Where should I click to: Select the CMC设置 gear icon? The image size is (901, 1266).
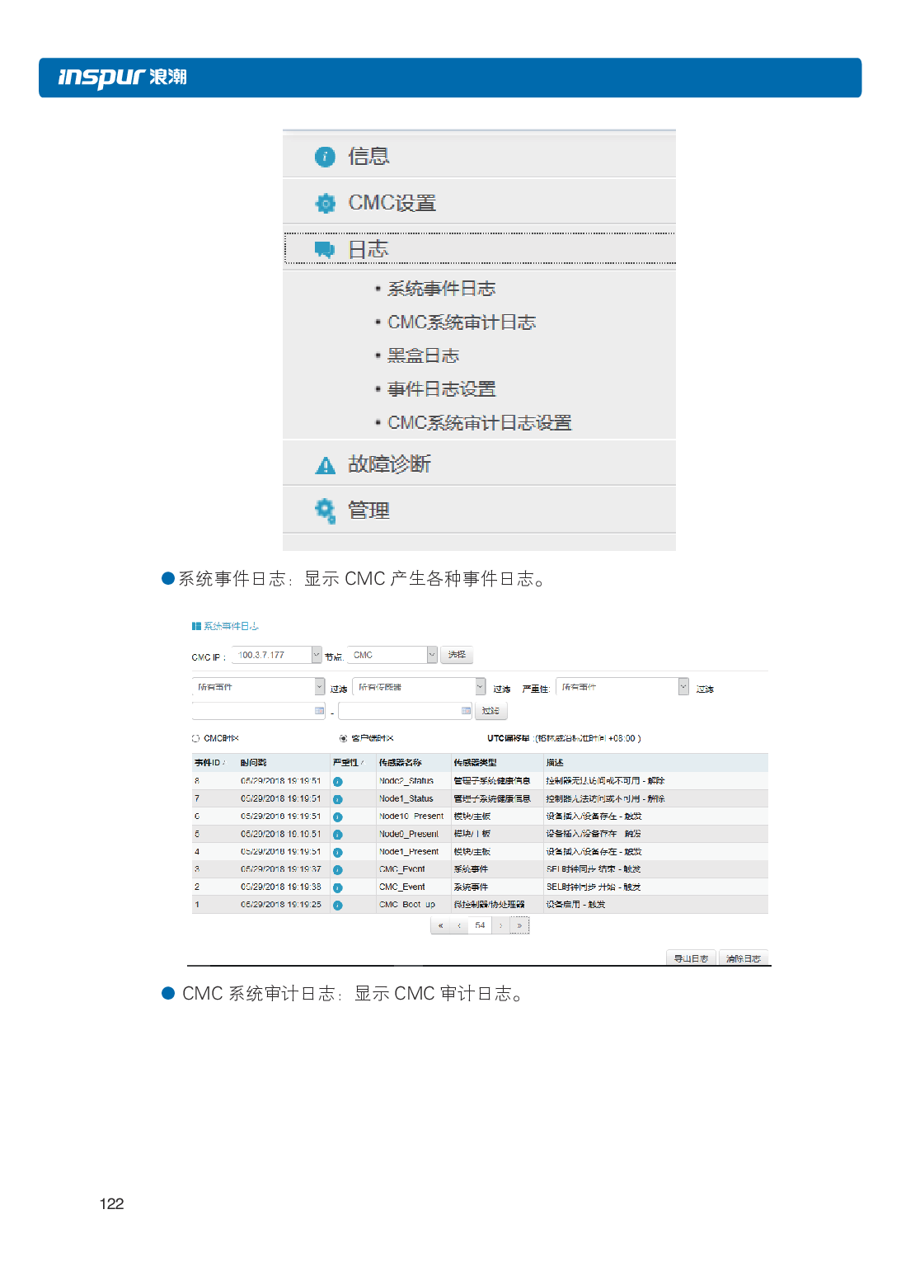point(325,203)
